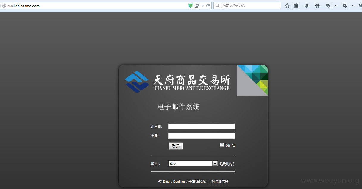Viewport: 362px width, 189px height.
Task: Open the 这是什么? help link
Action: click(227, 164)
